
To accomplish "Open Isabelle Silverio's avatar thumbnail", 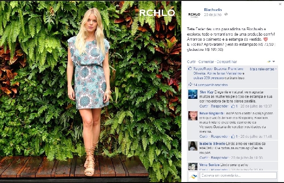I will click(x=193, y=146).
